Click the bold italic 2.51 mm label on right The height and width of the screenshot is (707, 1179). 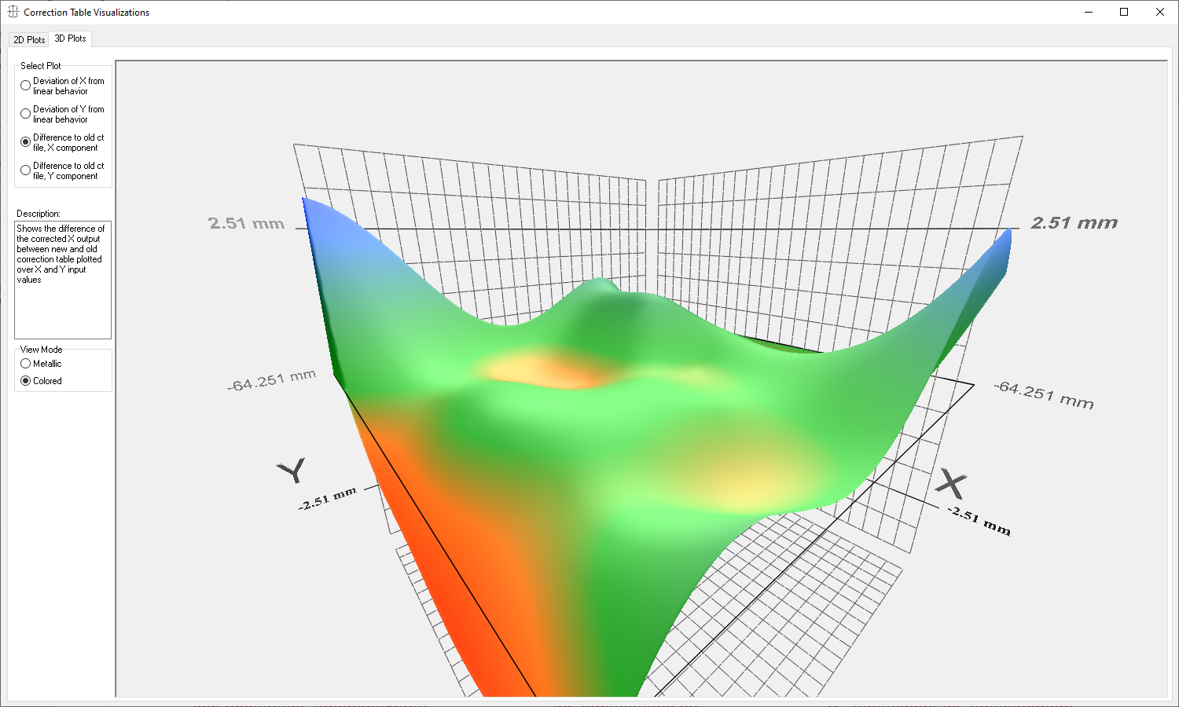[x=1074, y=223]
